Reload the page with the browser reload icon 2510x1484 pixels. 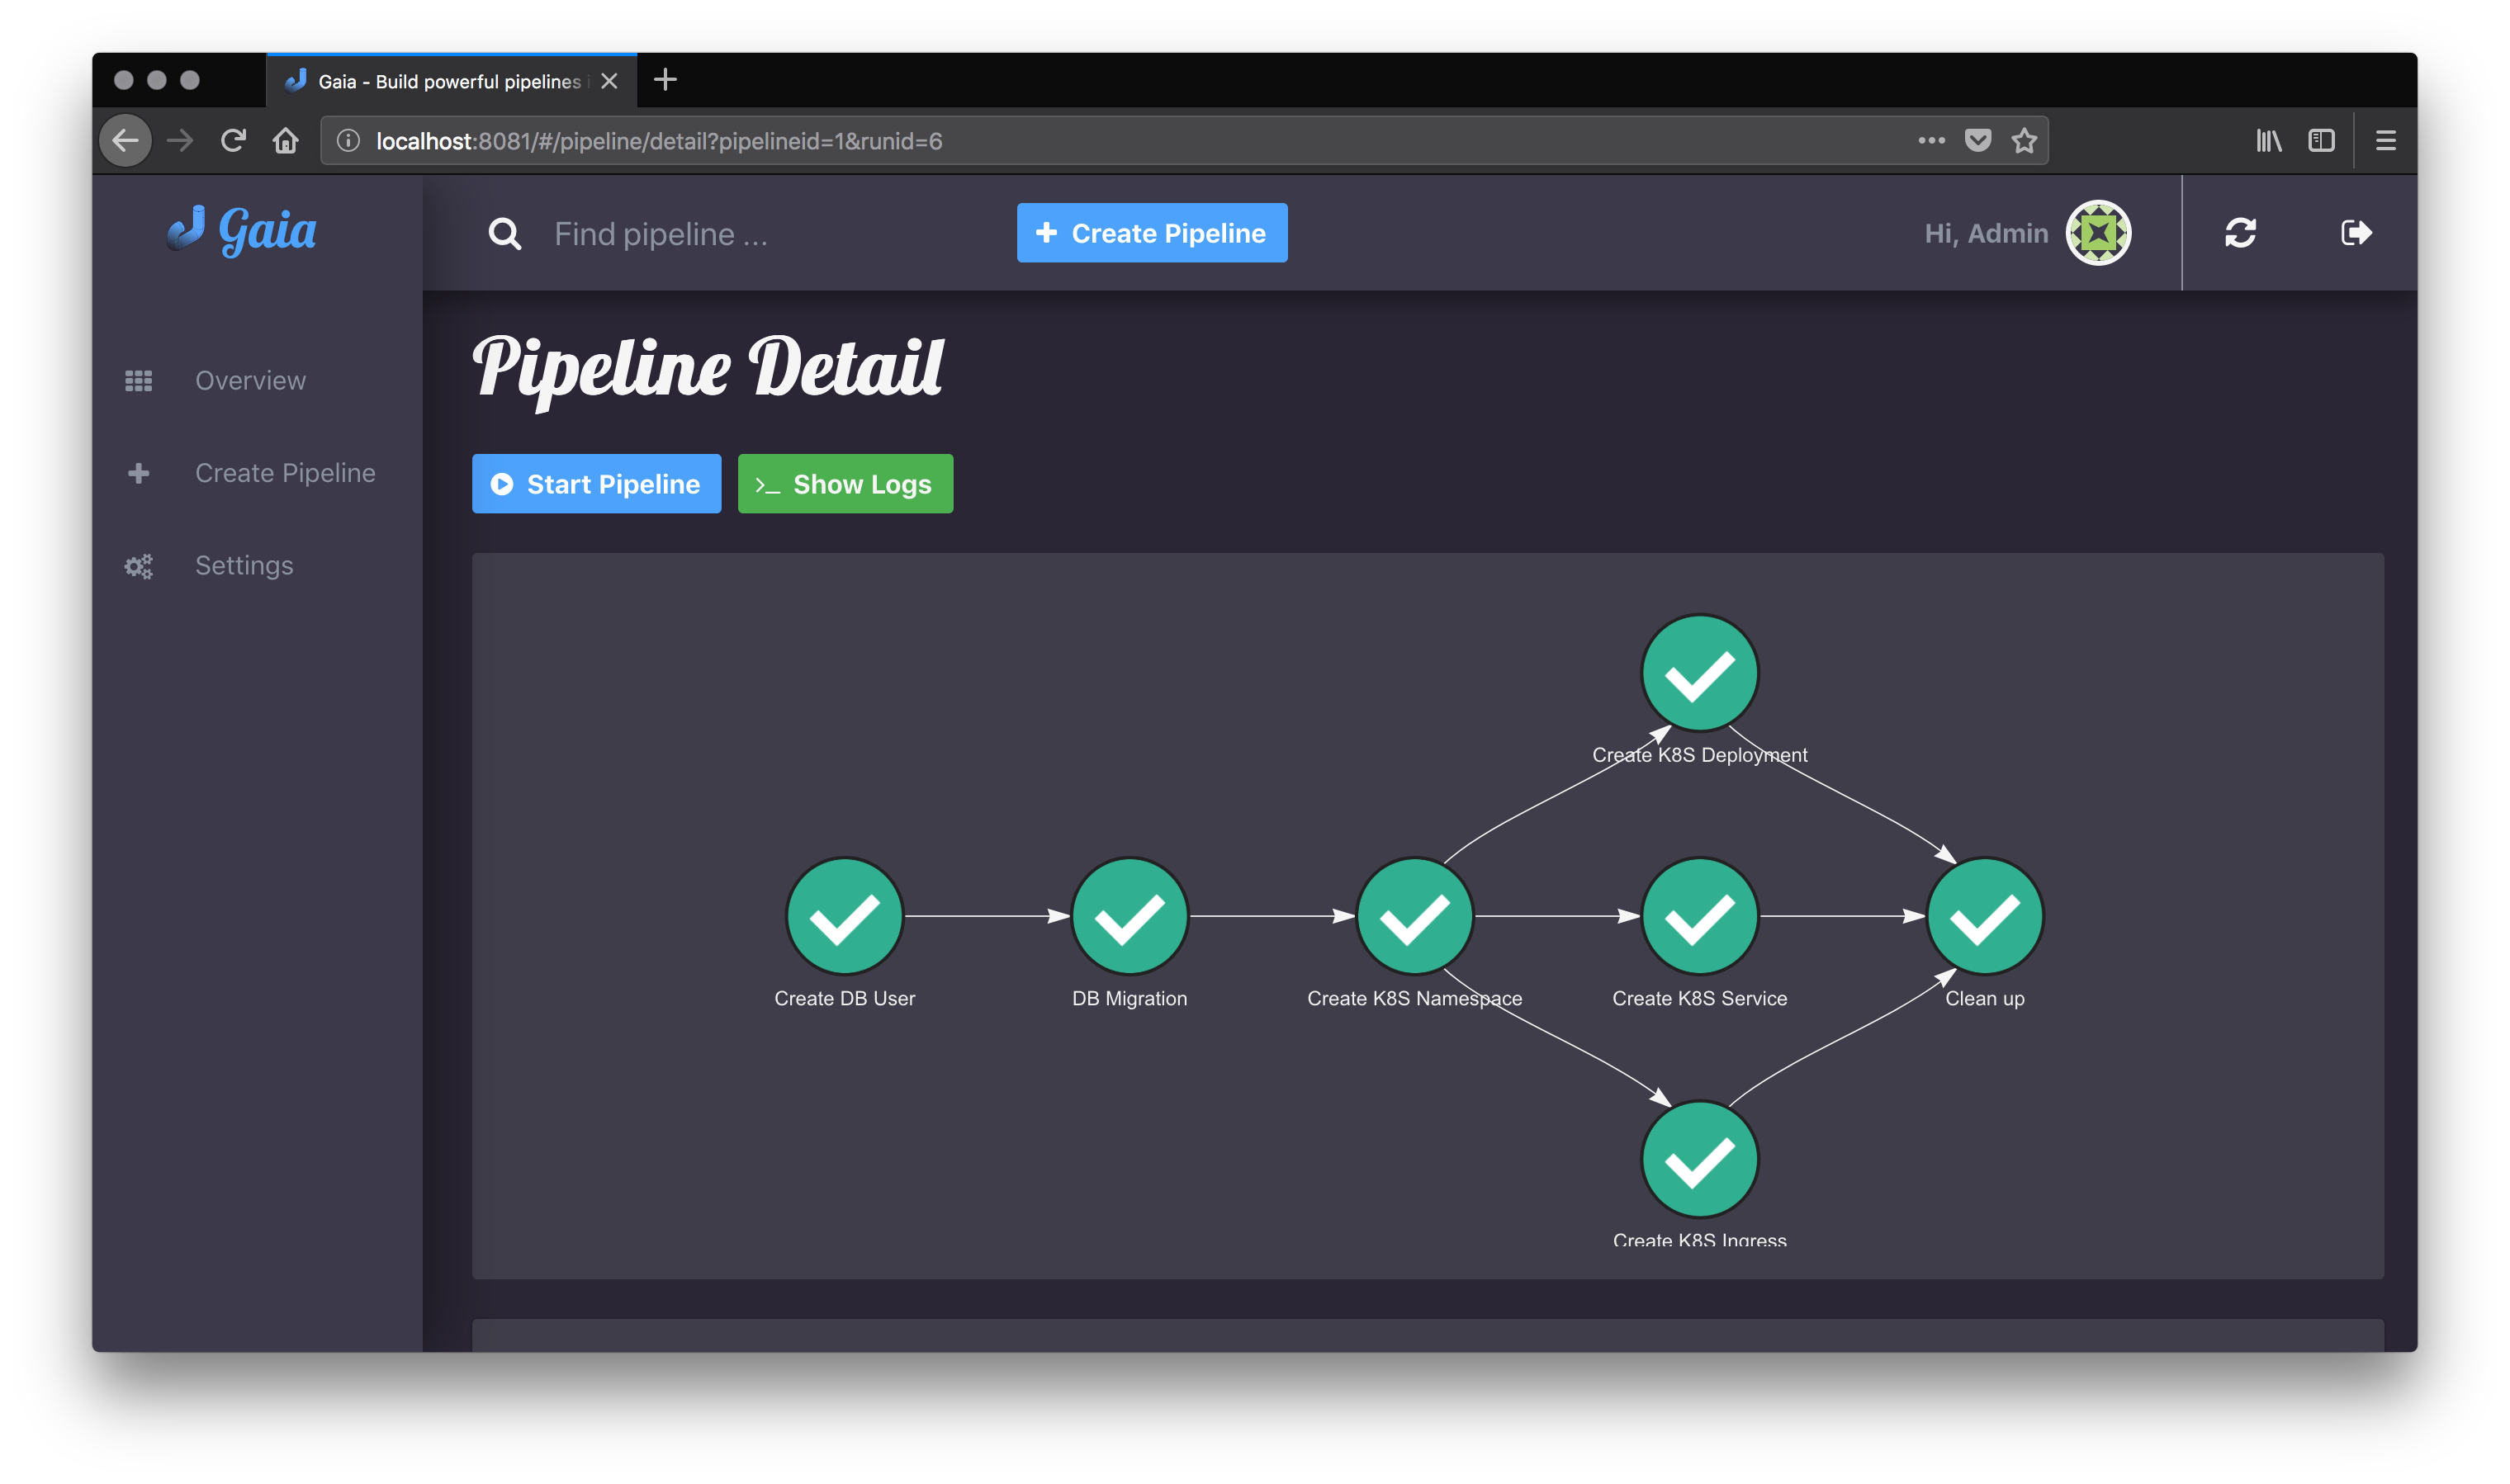click(233, 141)
